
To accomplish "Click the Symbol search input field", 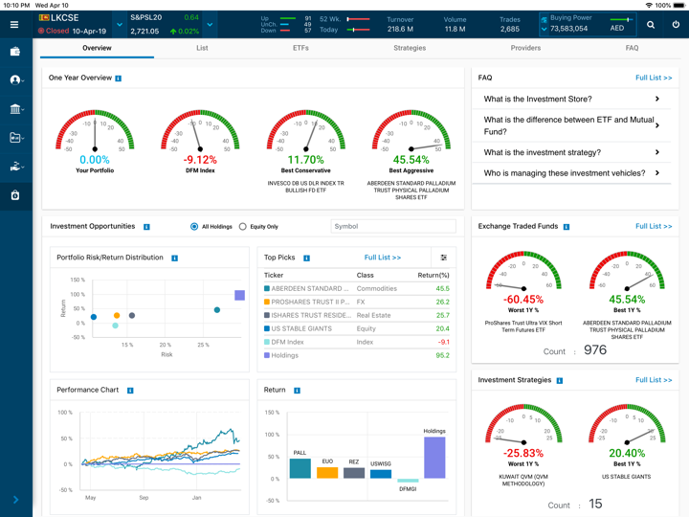I will pos(393,227).
